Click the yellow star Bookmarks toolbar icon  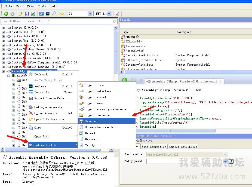pyautogui.click(x=62, y=14)
